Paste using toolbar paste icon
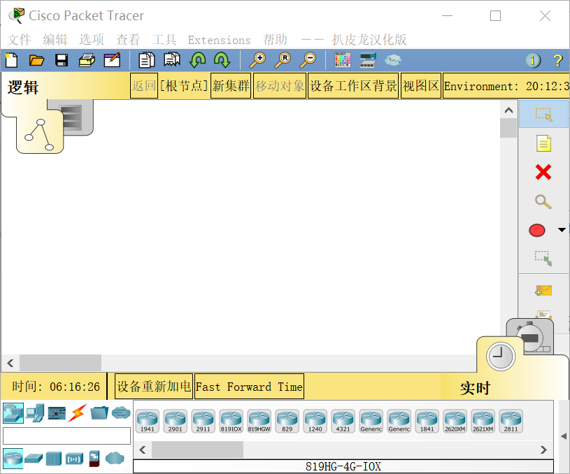570x474 pixels. pos(171,60)
